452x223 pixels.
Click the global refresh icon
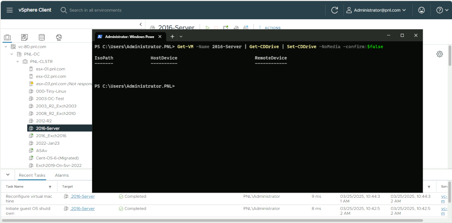(334, 10)
